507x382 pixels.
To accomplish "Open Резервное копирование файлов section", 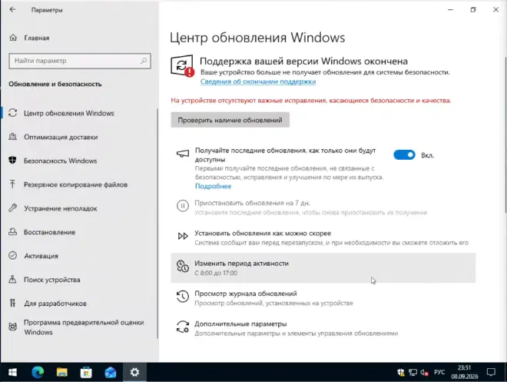I will click(x=75, y=184).
